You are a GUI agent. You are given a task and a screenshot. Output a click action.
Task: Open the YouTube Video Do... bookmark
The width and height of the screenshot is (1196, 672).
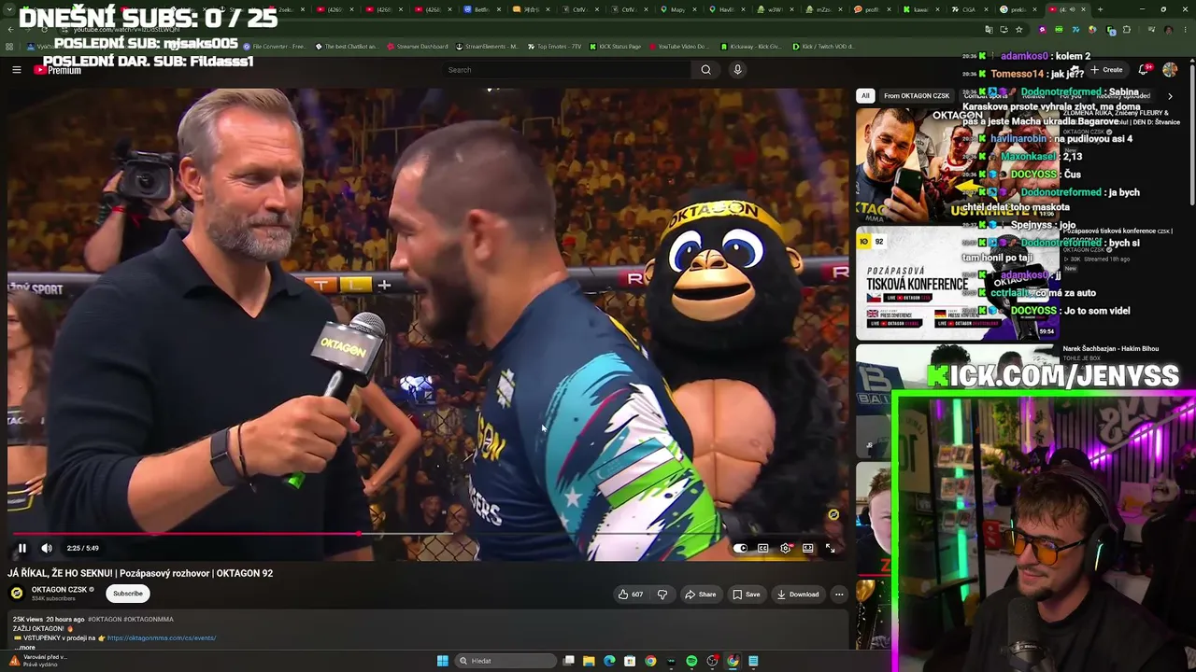pos(678,46)
